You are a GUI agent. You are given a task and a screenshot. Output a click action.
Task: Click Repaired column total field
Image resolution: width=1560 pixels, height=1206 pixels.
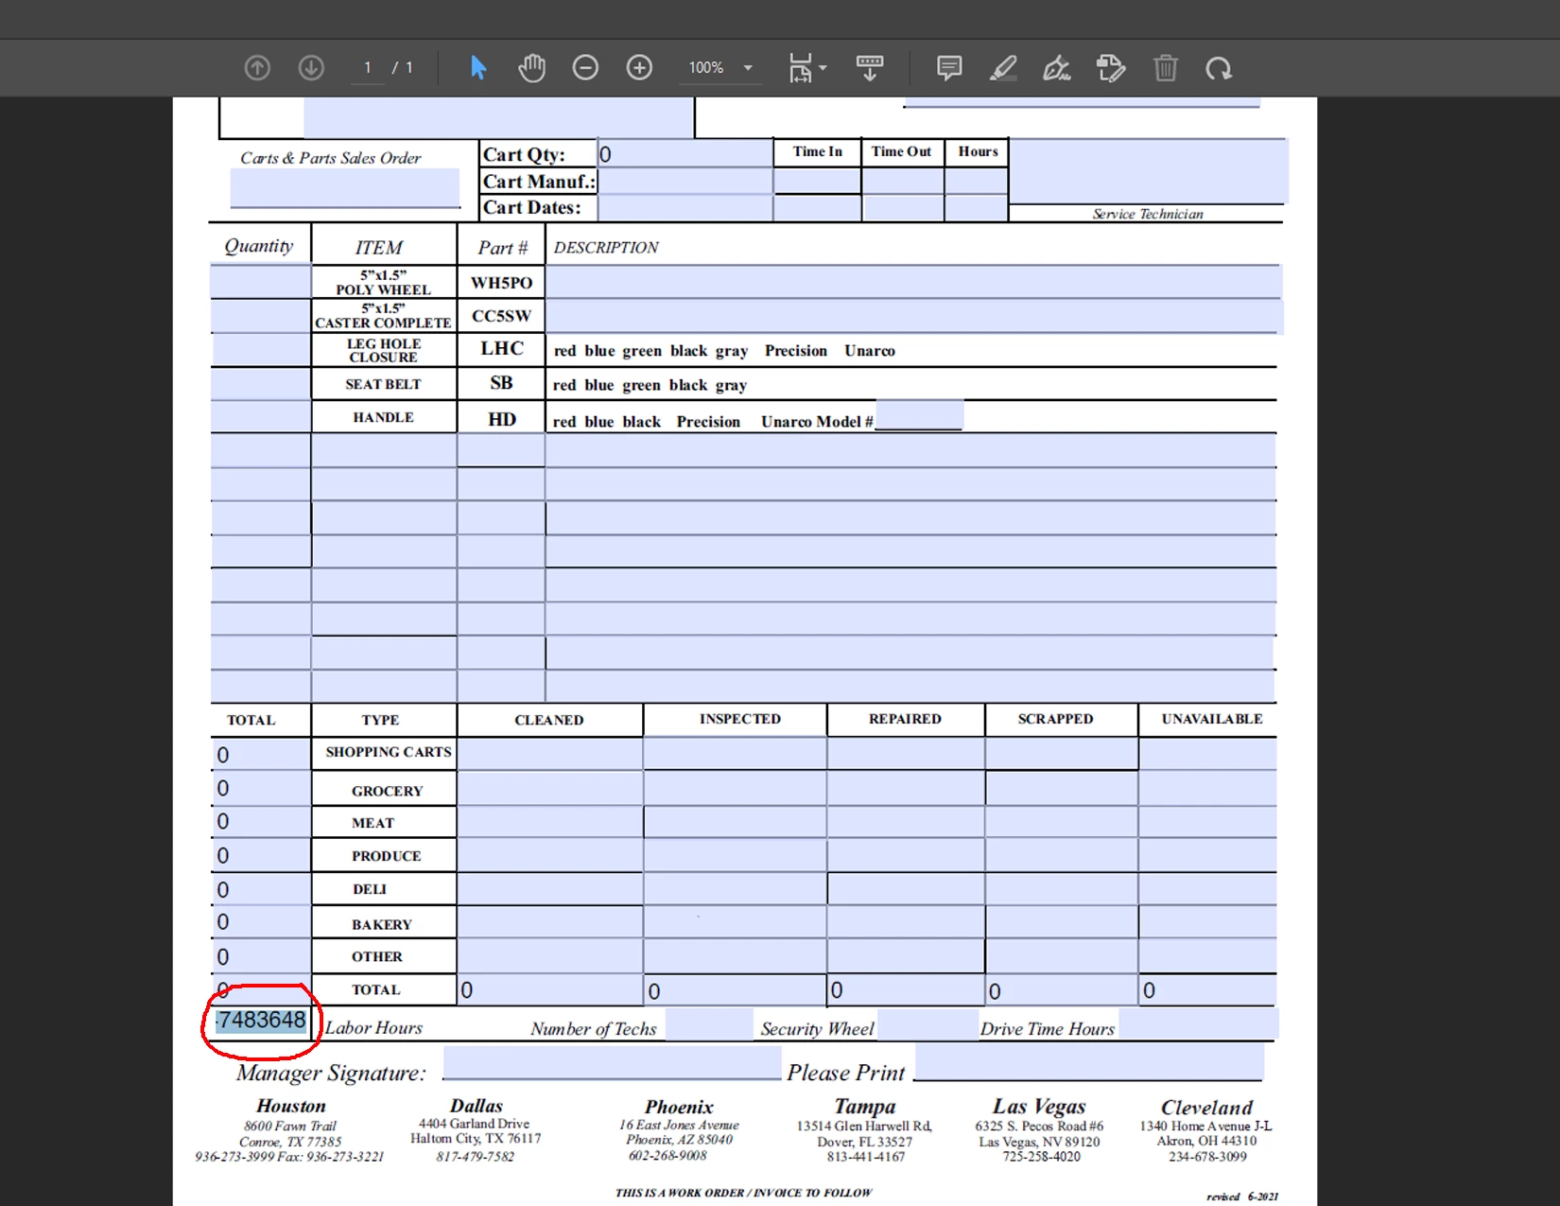click(x=906, y=989)
